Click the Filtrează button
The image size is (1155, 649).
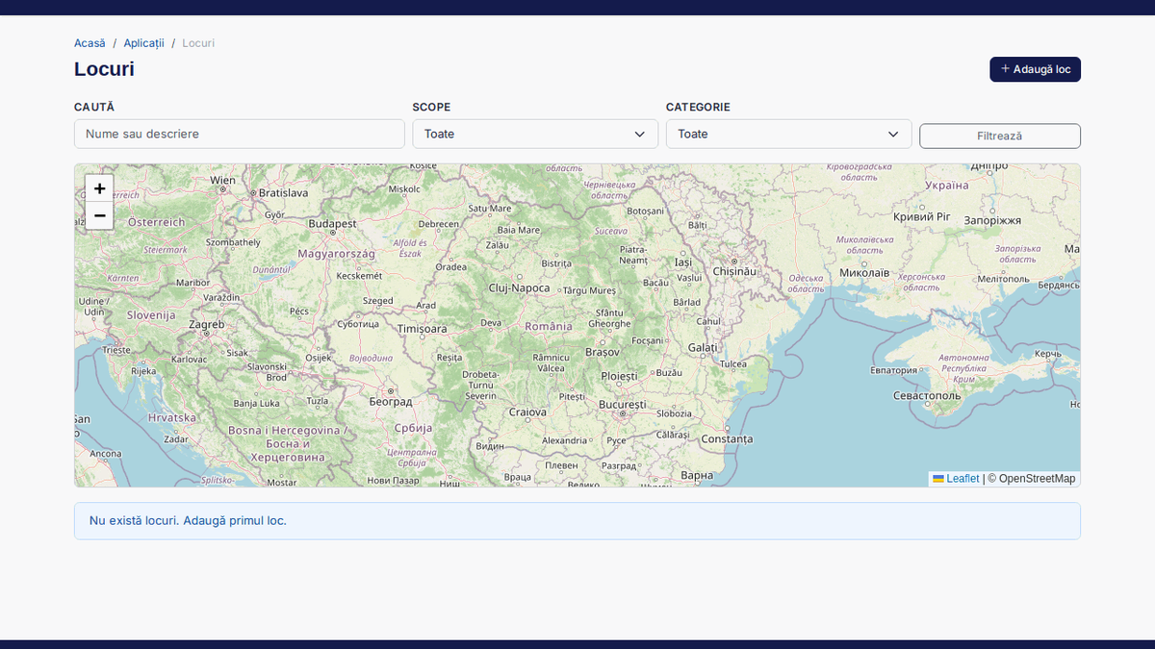coord(1000,137)
